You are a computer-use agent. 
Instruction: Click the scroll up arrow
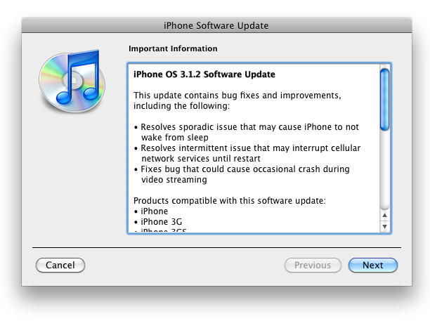pyautogui.click(x=385, y=215)
